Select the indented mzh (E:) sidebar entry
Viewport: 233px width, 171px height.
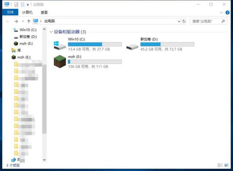pos(23,43)
